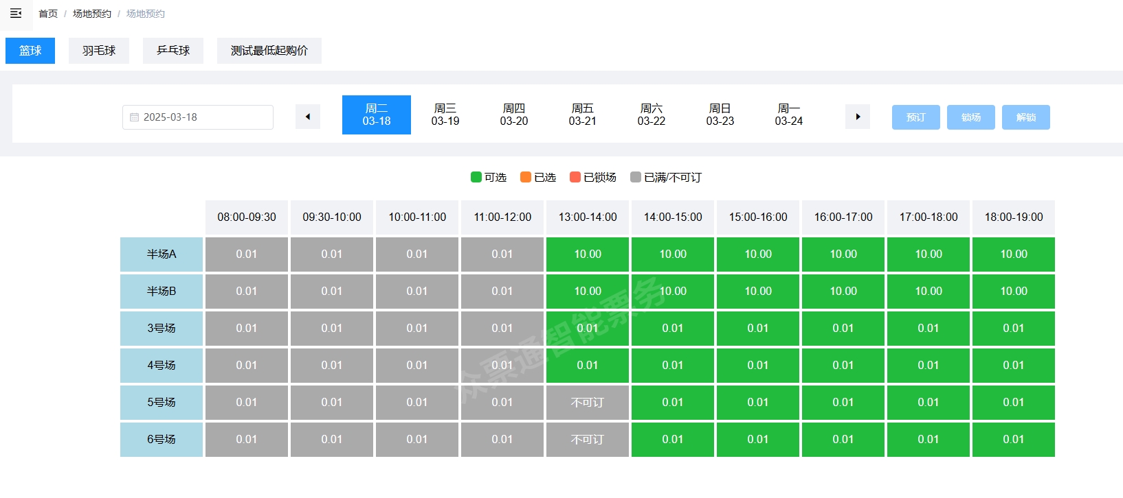Click the 半场B row header
1123x498 pixels.
(x=162, y=292)
